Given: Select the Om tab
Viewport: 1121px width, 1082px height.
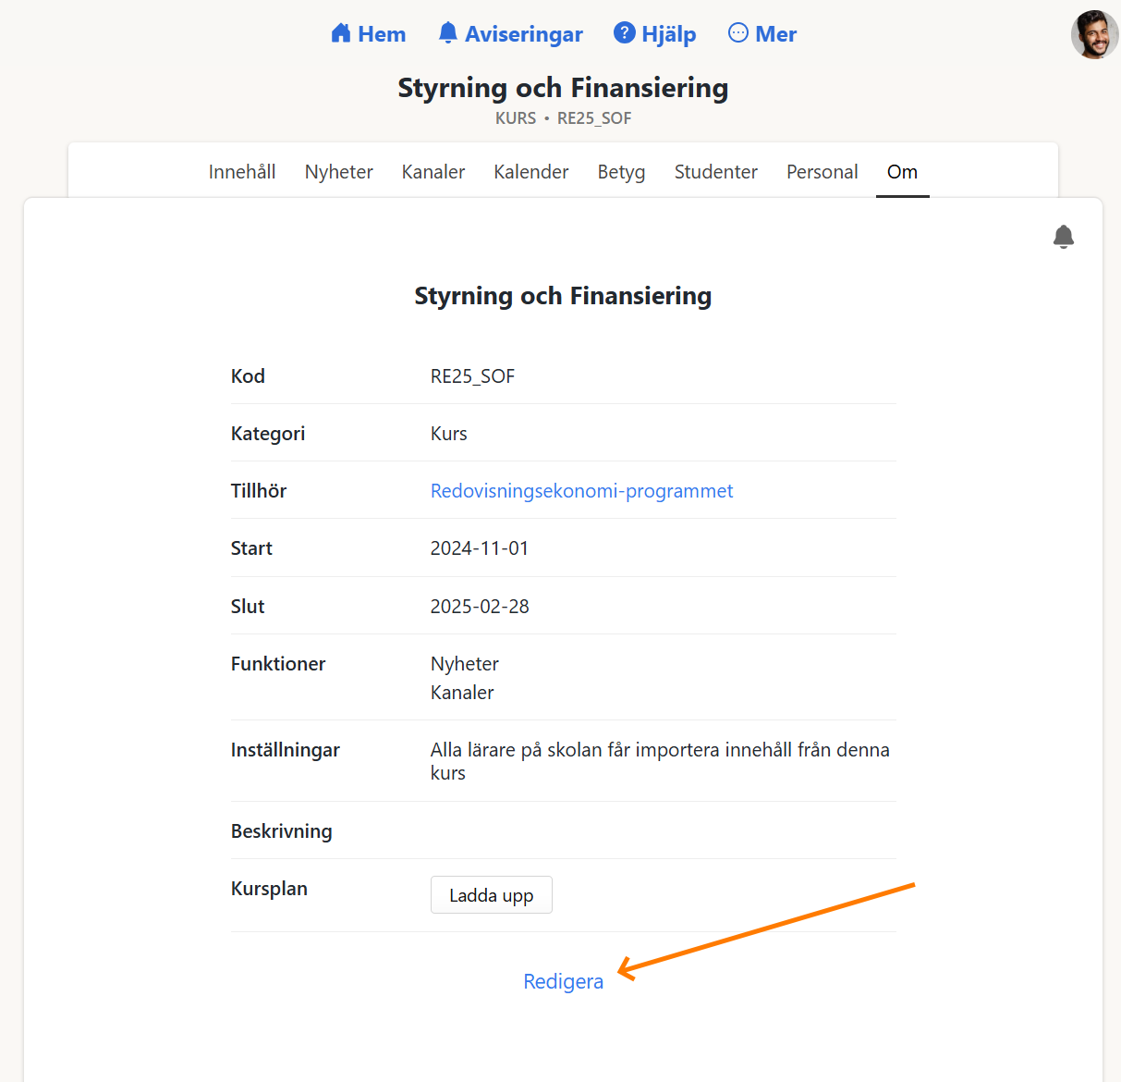Looking at the screenshot, I should pos(902,172).
